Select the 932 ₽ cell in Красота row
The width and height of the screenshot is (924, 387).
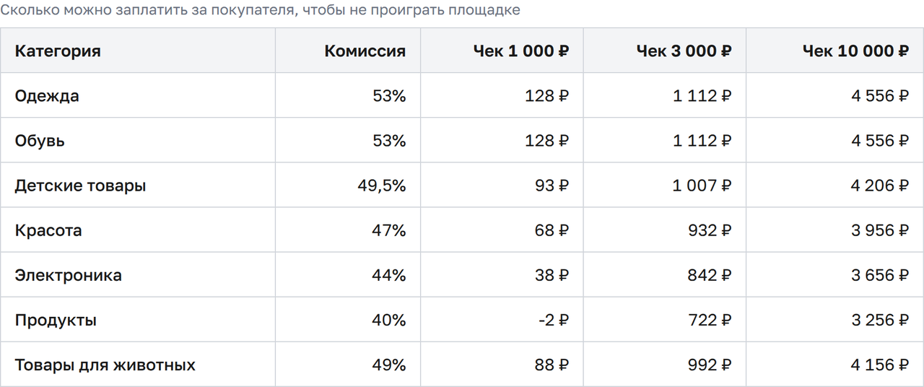point(710,230)
